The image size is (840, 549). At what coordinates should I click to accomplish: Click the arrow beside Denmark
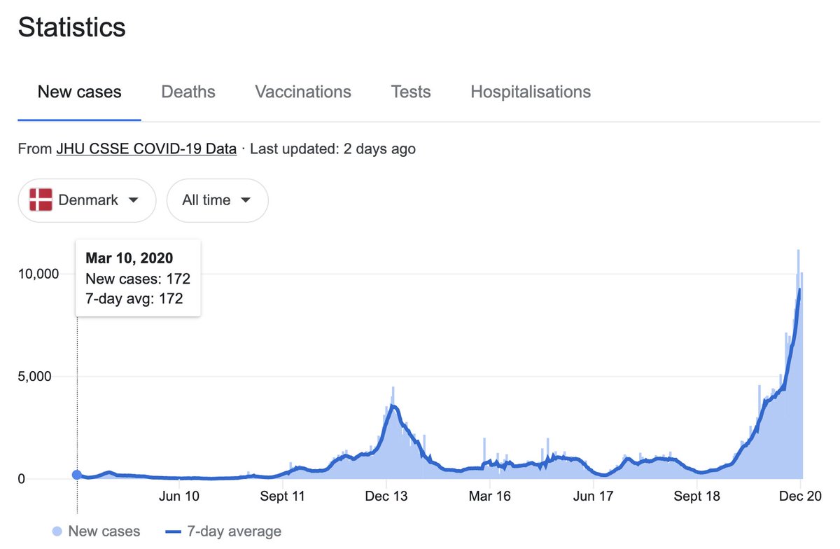click(133, 200)
